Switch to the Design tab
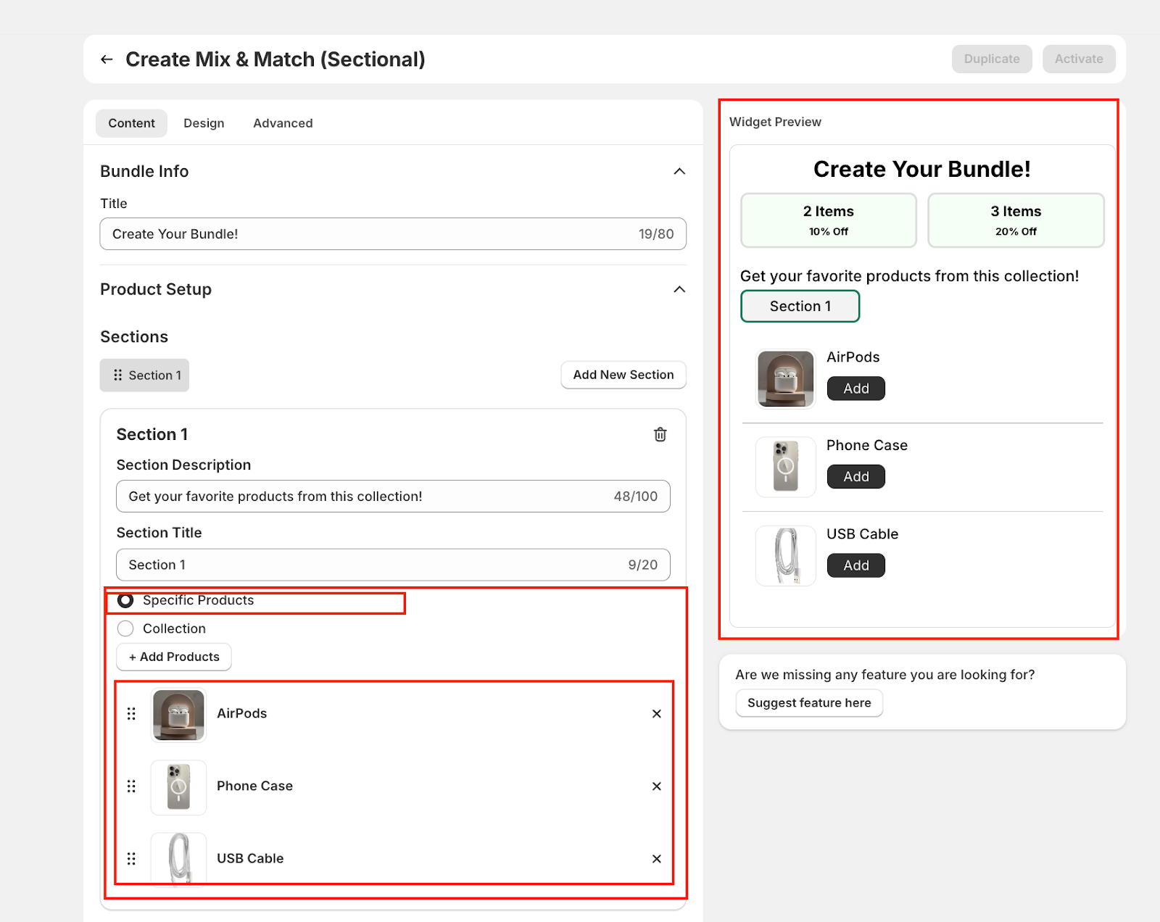1160x922 pixels. coord(204,123)
